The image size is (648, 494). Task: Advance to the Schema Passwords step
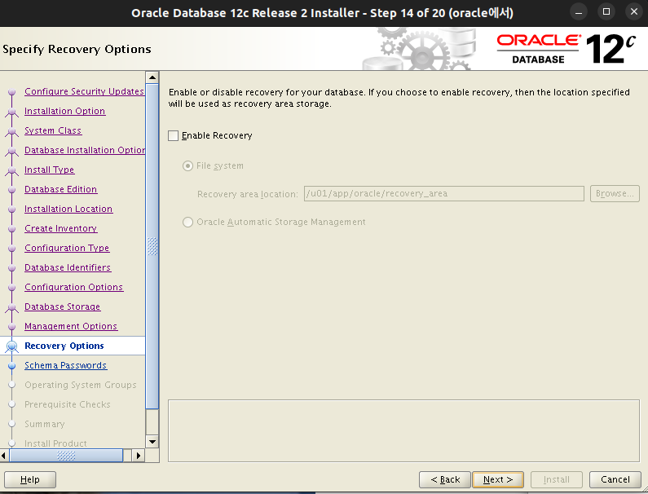click(66, 365)
